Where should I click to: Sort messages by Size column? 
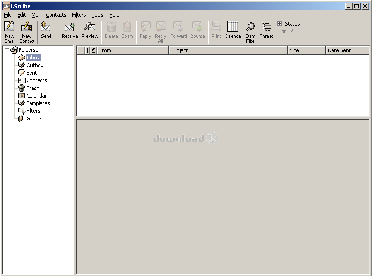click(x=307, y=50)
